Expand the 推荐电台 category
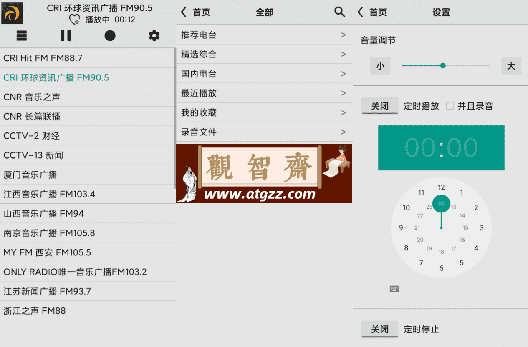The image size is (528, 347). pyautogui.click(x=264, y=35)
